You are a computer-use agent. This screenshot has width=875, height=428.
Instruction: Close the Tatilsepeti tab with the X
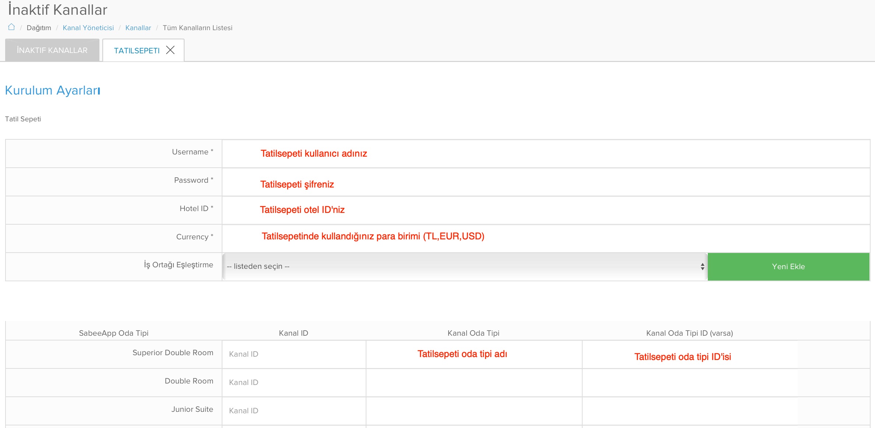coord(170,50)
